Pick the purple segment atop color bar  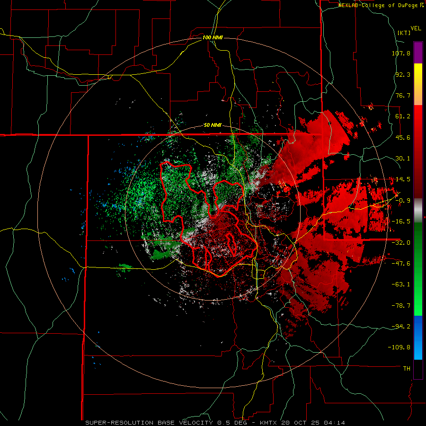pos(418,53)
